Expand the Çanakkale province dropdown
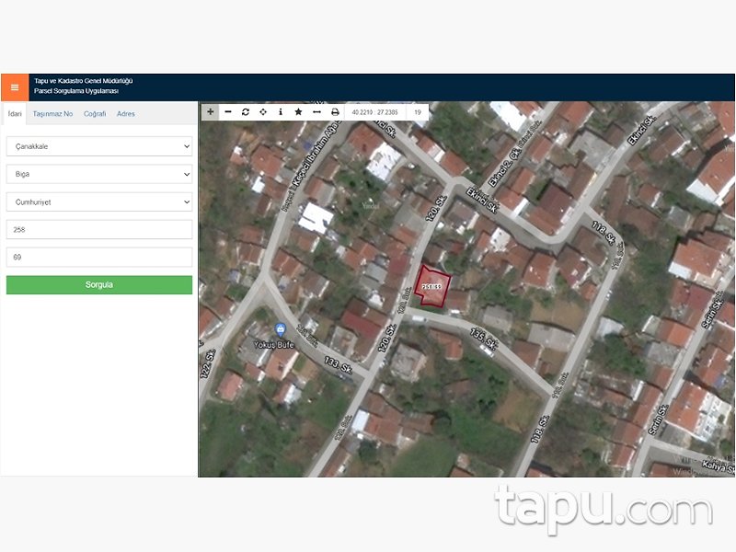 99,146
